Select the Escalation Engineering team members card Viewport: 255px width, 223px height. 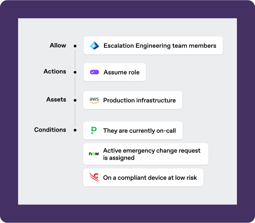click(x=153, y=46)
